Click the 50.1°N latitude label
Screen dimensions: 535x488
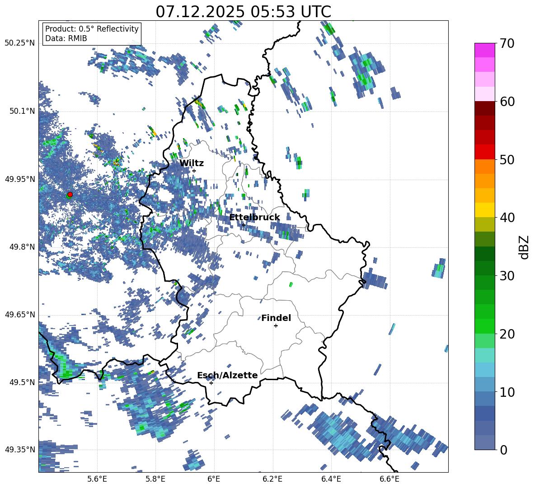click(x=22, y=111)
